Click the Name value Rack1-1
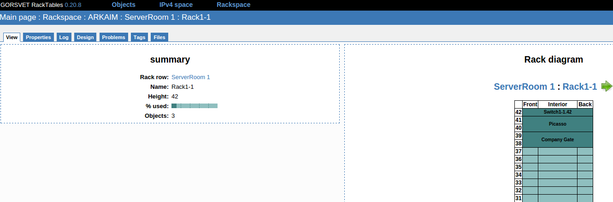613x202 pixels. (x=183, y=87)
